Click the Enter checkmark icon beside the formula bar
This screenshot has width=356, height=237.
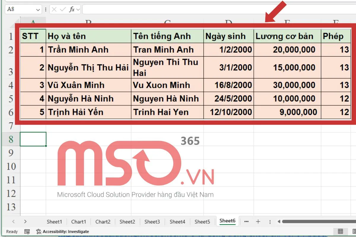point(63,9)
